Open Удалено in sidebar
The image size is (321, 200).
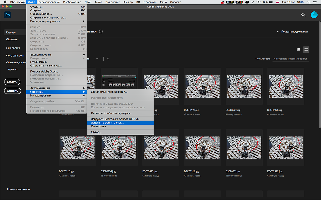(13, 69)
